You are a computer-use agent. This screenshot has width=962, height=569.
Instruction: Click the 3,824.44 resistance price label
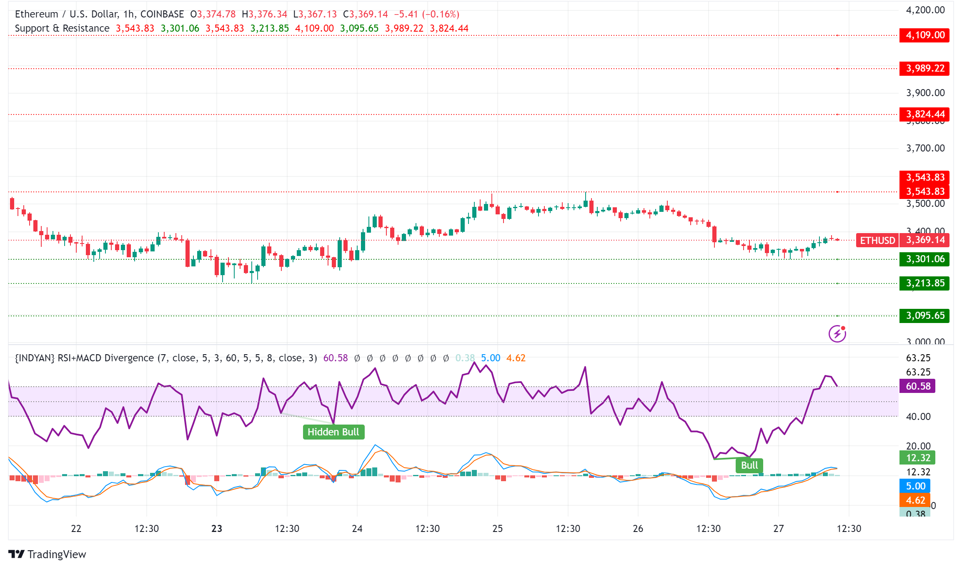[x=924, y=114]
